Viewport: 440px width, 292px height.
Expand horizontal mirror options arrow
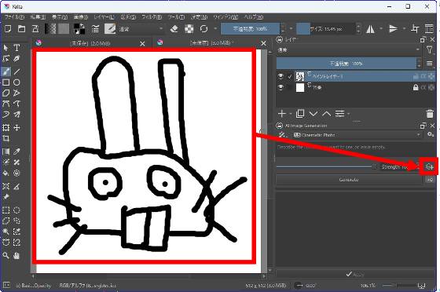pos(381,28)
